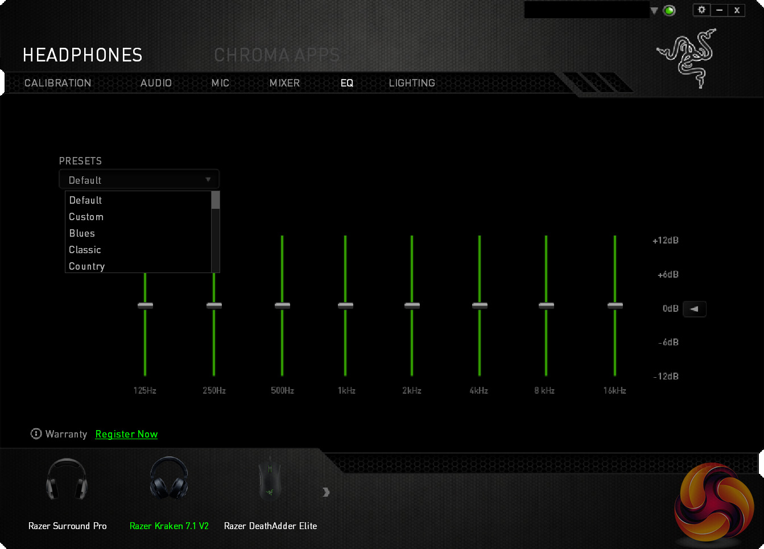Go to the Mic tab

(x=220, y=83)
